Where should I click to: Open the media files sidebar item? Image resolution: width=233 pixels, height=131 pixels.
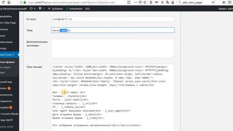[x=6, y=16]
